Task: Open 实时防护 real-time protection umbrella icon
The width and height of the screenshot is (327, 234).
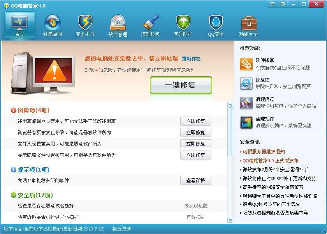Action: click(183, 23)
